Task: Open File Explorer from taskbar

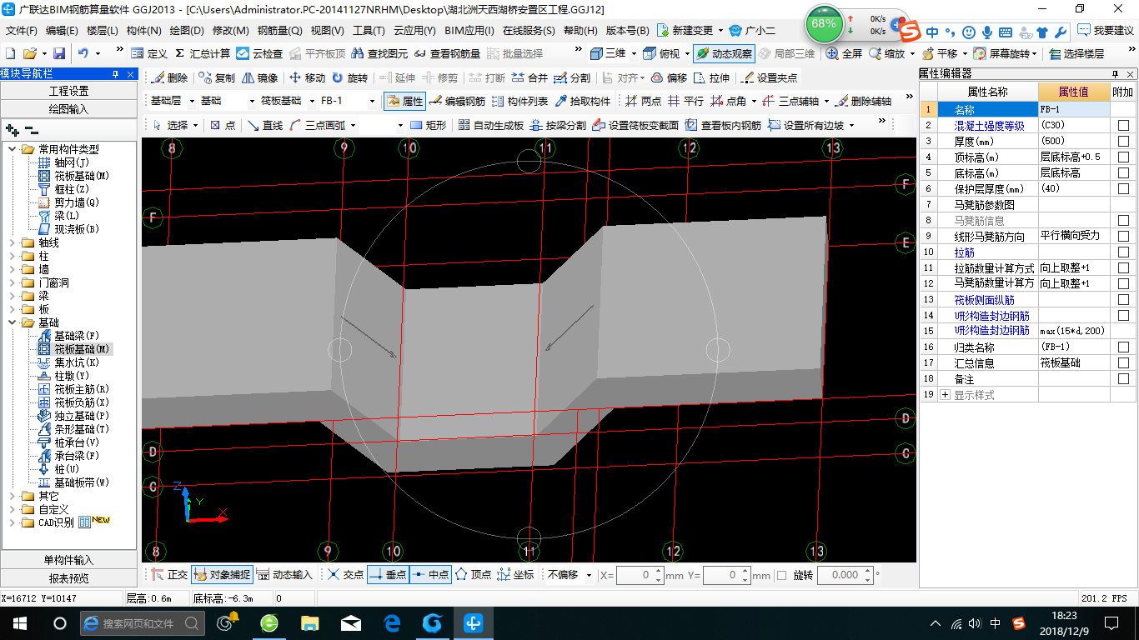Action: click(309, 622)
